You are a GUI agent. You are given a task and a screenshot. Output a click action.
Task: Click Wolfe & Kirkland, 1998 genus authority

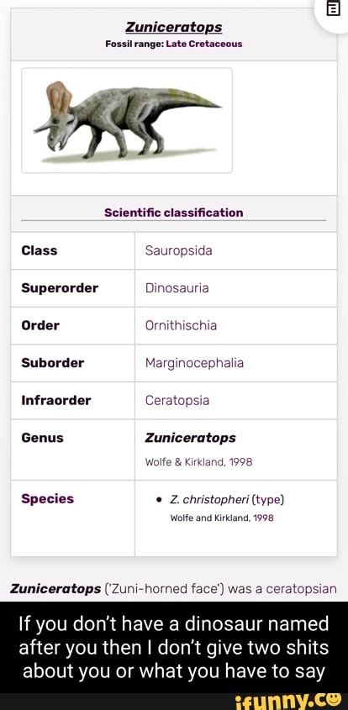(x=198, y=462)
